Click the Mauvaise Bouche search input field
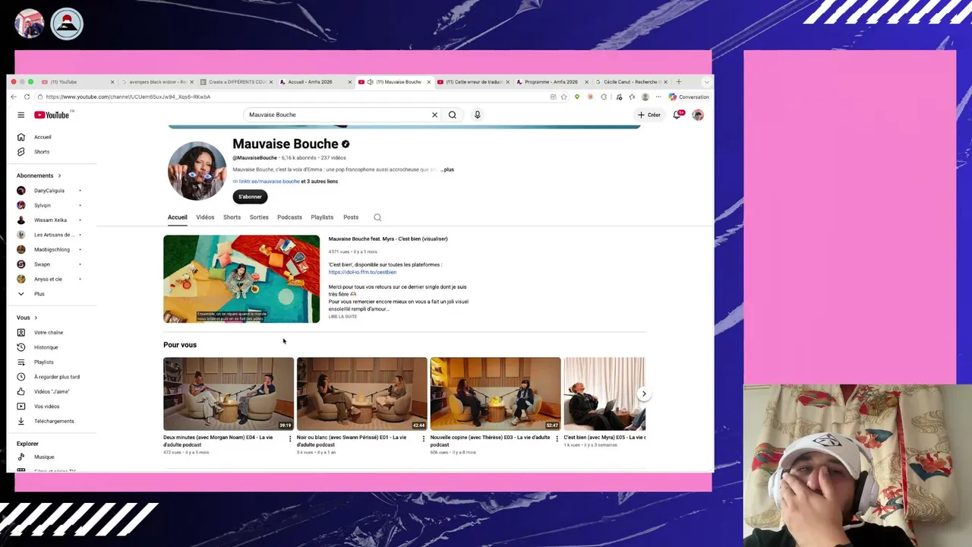The image size is (972, 547). (x=338, y=115)
